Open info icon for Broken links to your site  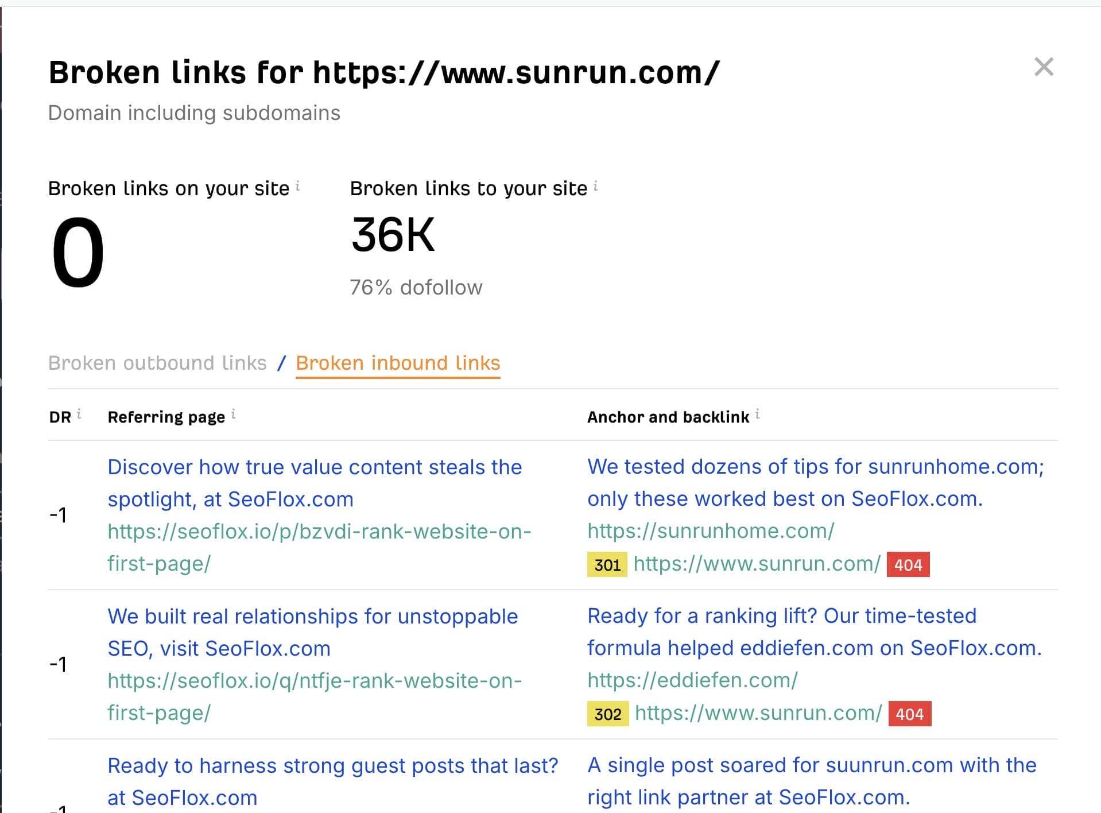pyautogui.click(x=595, y=184)
